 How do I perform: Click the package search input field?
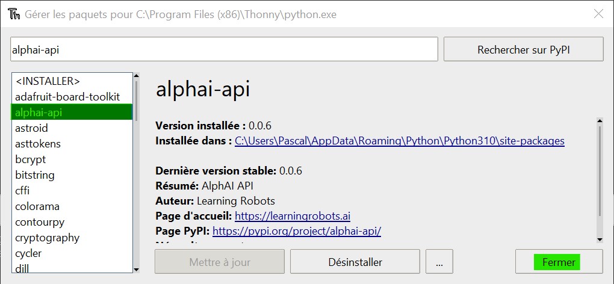coord(224,49)
